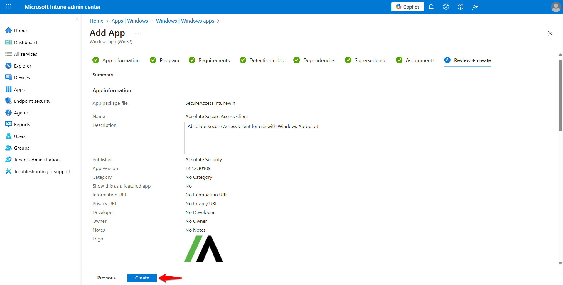The width and height of the screenshot is (563, 285).
Task: Switch to Supersedence step
Action: 366,60
